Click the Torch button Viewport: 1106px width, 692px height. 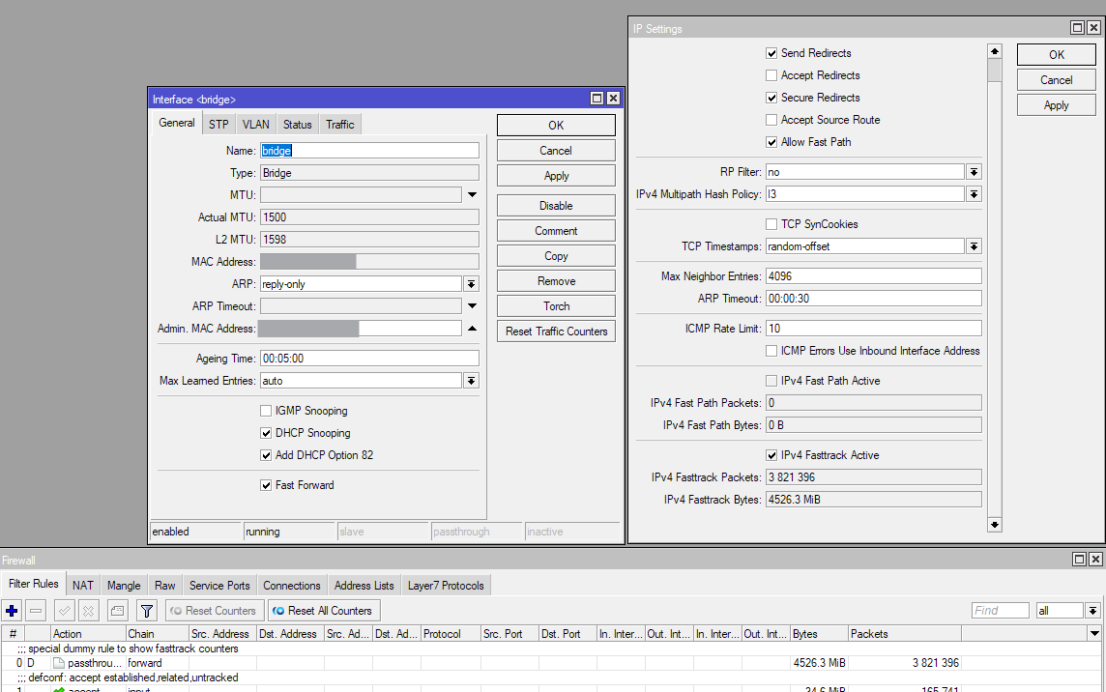coord(556,306)
